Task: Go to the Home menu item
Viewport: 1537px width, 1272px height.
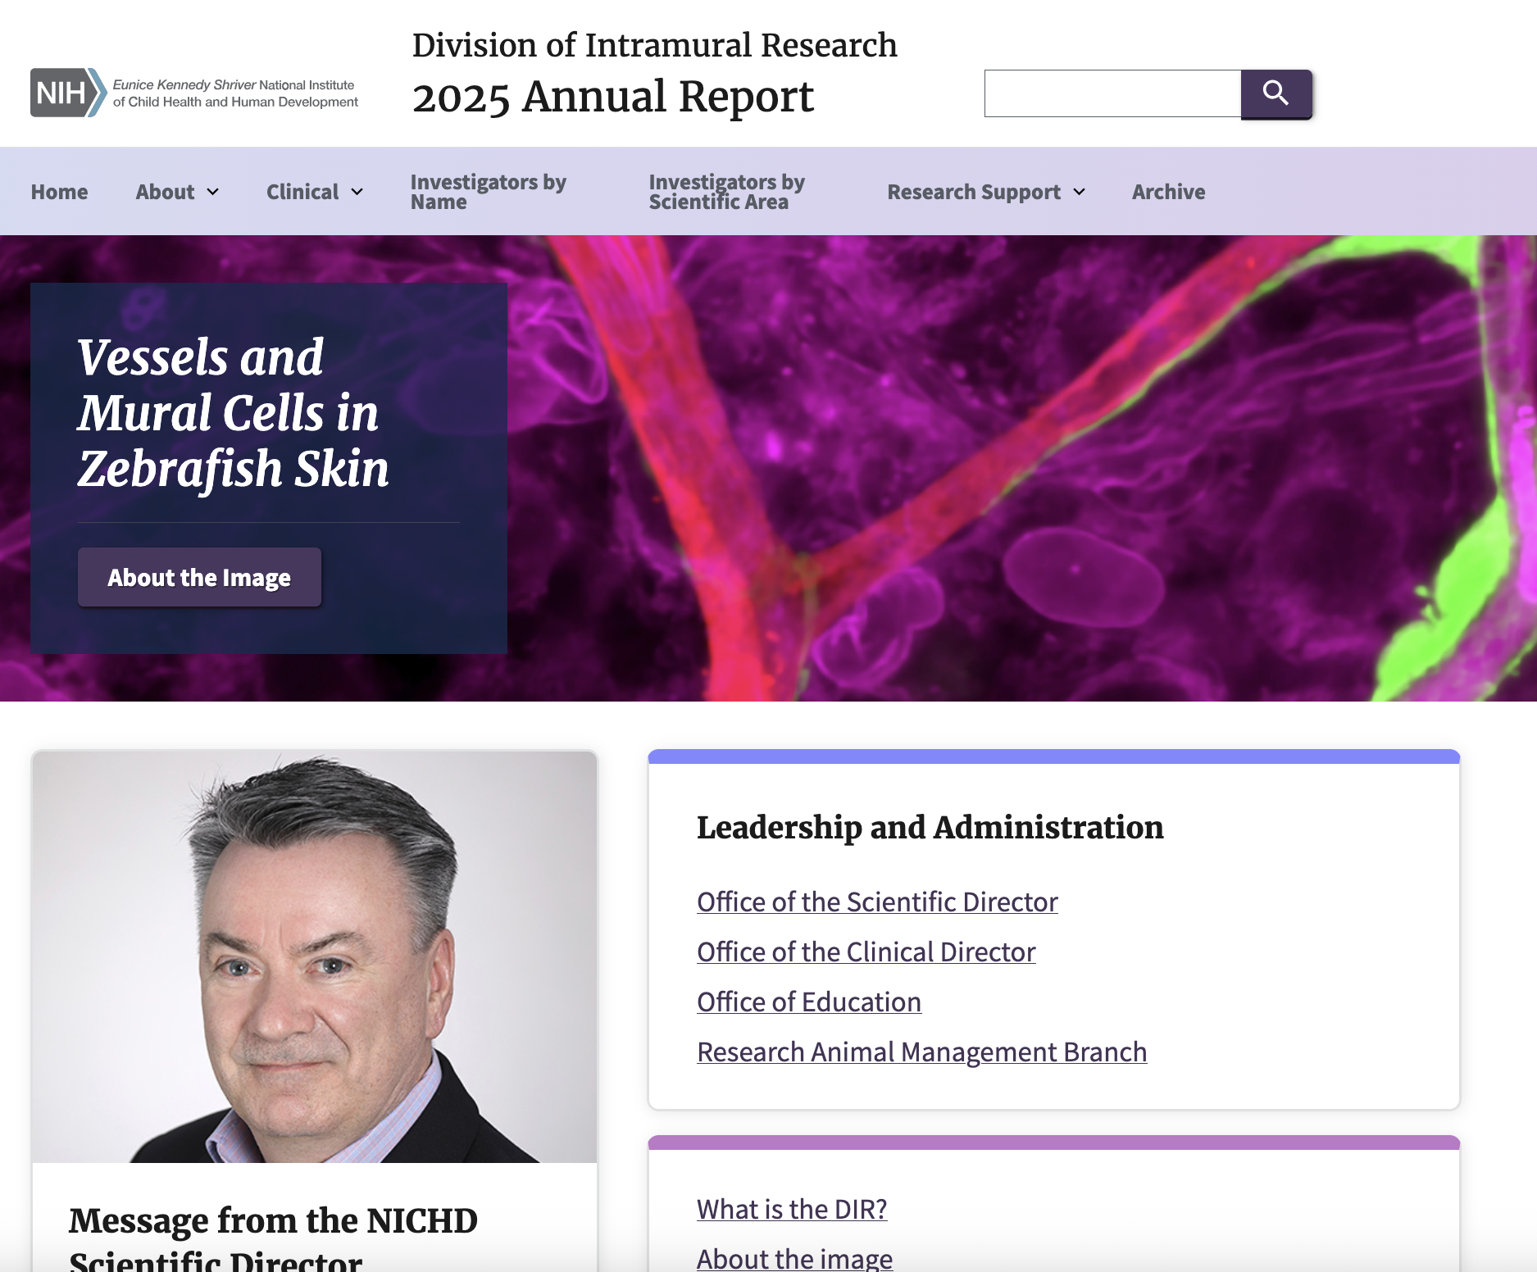Action: click(x=59, y=192)
